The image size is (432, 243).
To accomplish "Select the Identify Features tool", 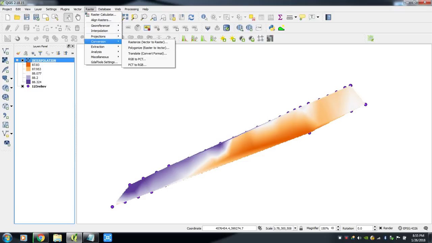I will 204,17.
